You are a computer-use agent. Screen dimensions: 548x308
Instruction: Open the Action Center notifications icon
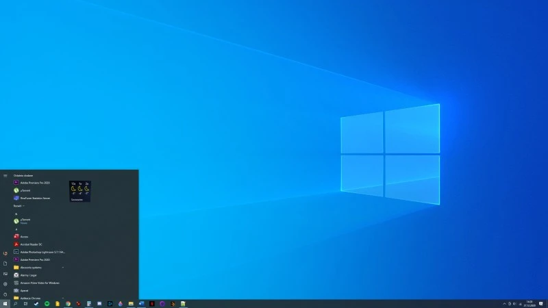(x=541, y=304)
